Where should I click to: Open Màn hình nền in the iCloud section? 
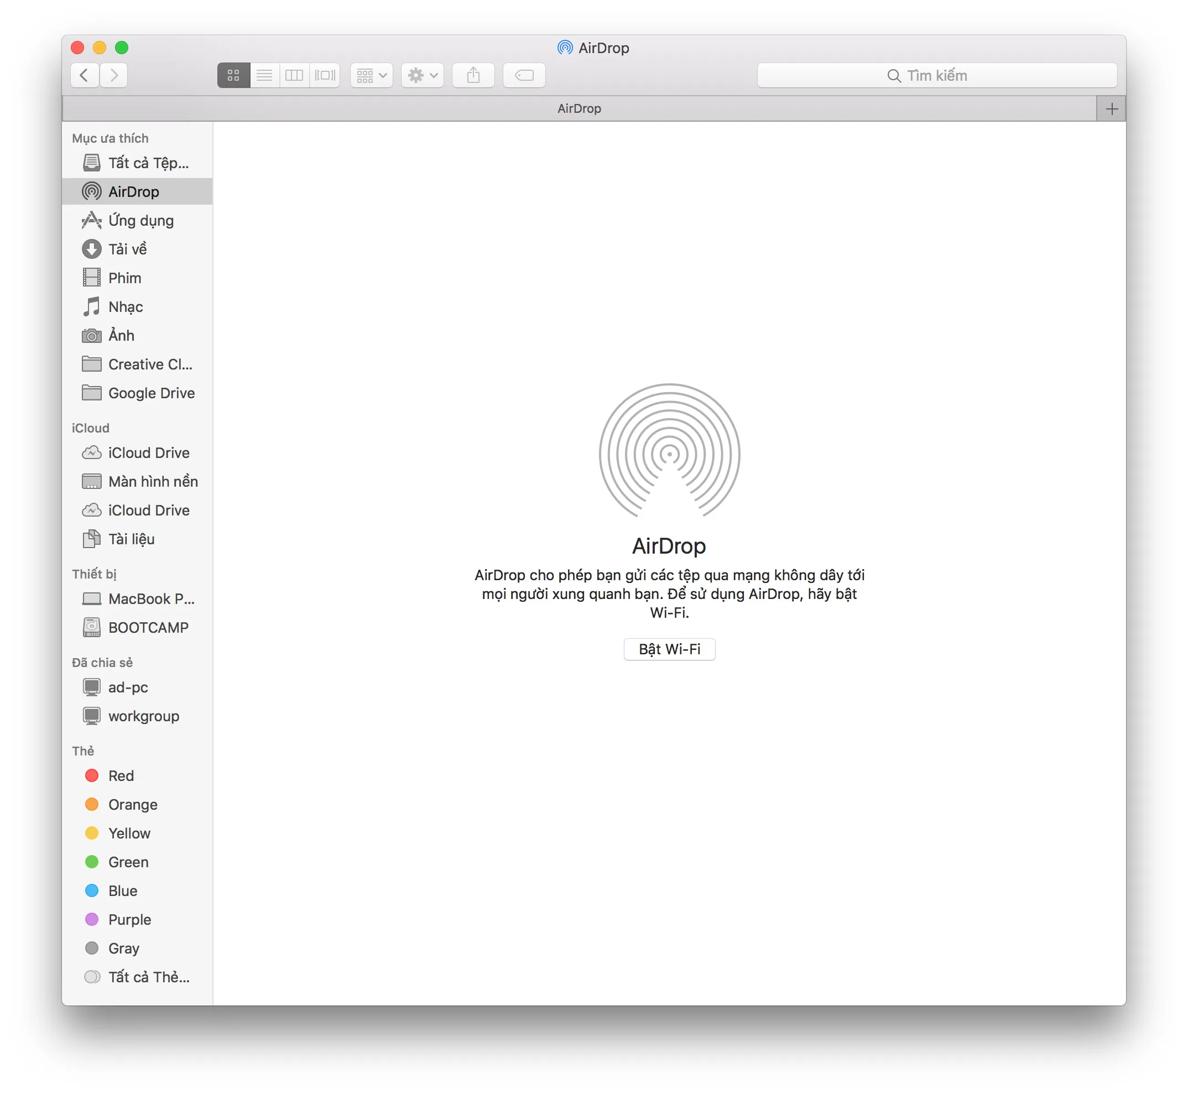[x=137, y=481]
